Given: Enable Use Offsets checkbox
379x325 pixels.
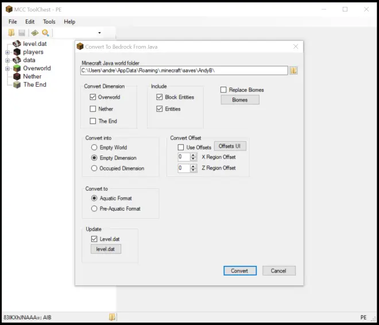Looking at the screenshot, I should [x=180, y=148].
